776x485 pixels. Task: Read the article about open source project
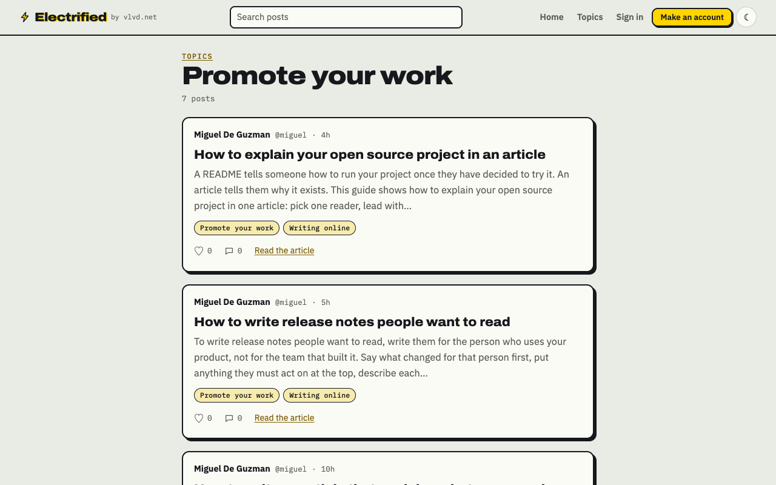[284, 250]
